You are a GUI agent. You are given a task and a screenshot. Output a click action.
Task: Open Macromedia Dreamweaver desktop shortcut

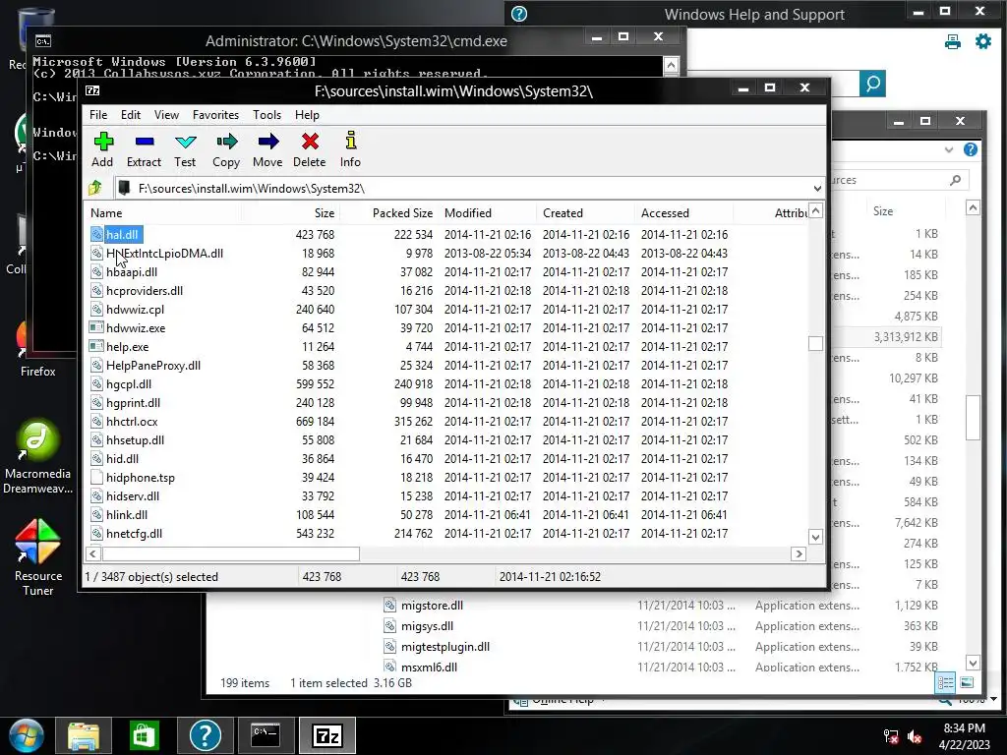pos(38,458)
